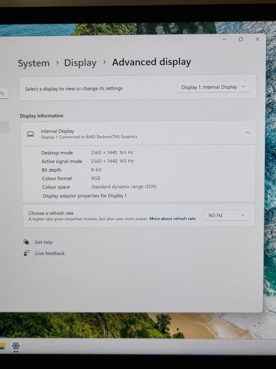Open More about refresh rate link
The height and width of the screenshot is (369, 276).
(x=172, y=219)
